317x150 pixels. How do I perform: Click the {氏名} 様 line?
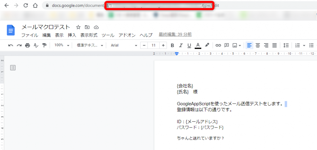187,92
